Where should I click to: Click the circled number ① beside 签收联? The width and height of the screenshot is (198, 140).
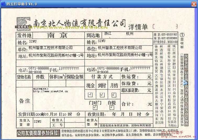[182, 35]
